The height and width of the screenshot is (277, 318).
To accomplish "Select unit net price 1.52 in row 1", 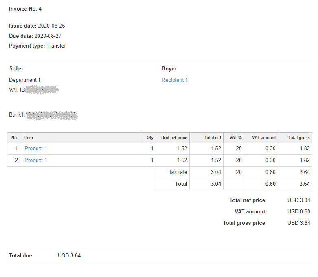I will click(x=182, y=149).
